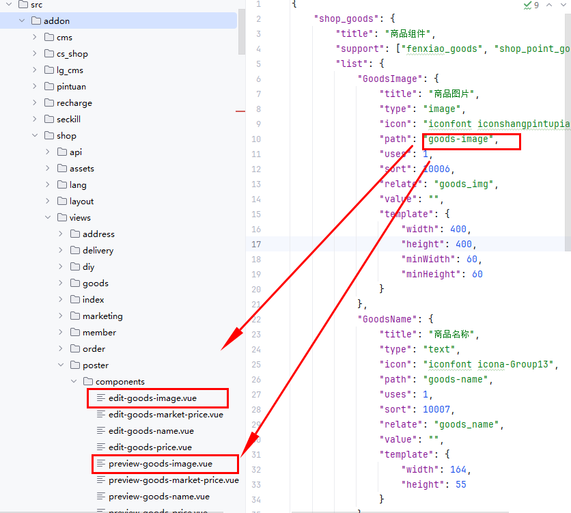Click the addon folder icon
Viewport: 571px width, 513px height.
click(36, 21)
